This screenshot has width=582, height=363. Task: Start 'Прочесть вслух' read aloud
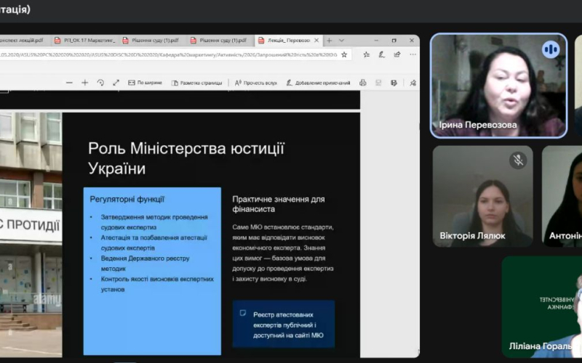256,83
